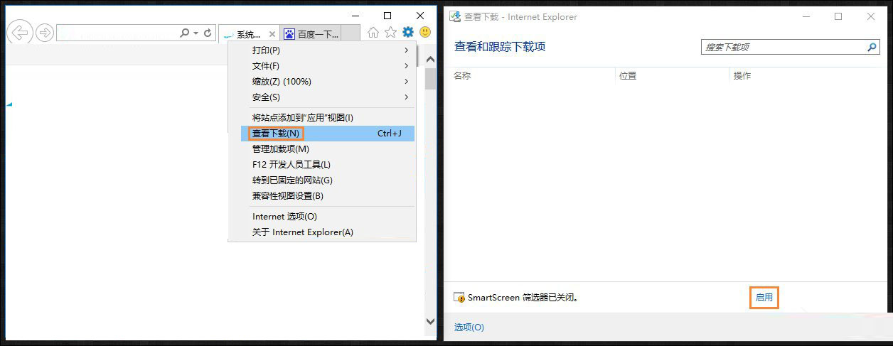This screenshot has width=893, height=346.
Task: Click the IE back arrow button
Action: point(21,33)
